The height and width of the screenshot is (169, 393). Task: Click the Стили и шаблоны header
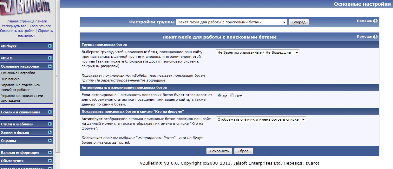(x=26, y=124)
